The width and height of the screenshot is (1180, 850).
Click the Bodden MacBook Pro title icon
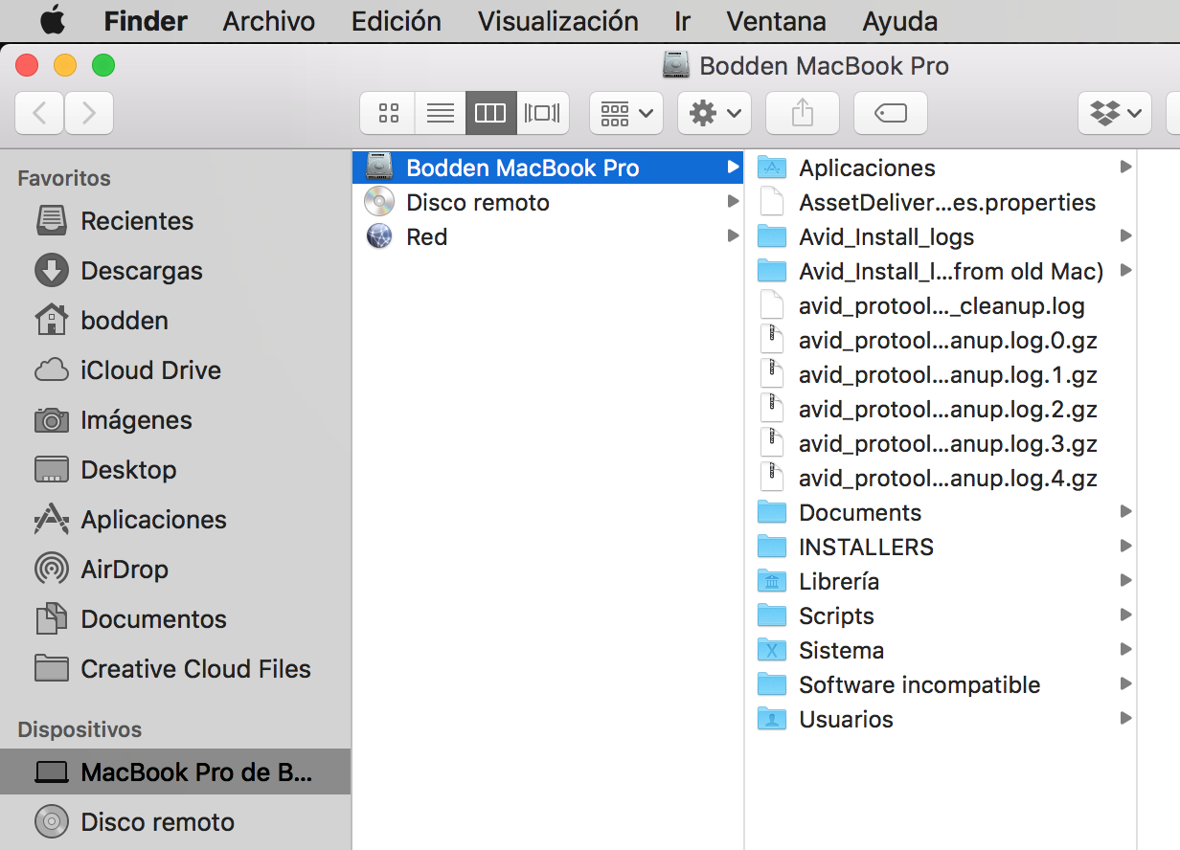pyautogui.click(x=676, y=65)
